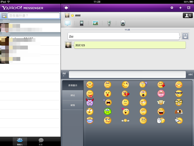Start webcam with the camera icon

[123, 23]
